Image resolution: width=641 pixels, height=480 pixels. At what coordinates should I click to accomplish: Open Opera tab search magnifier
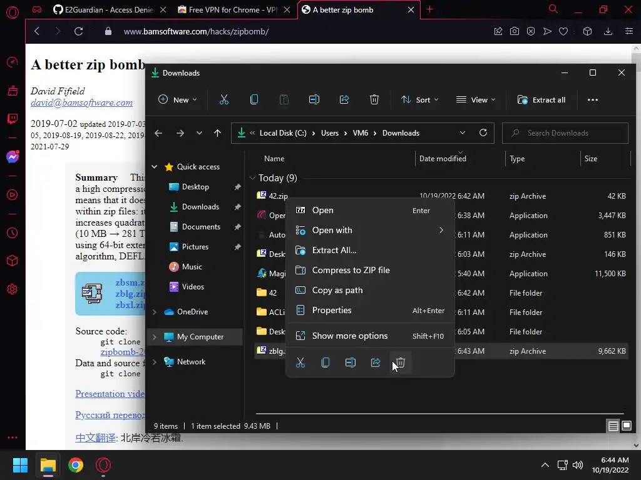(x=553, y=9)
